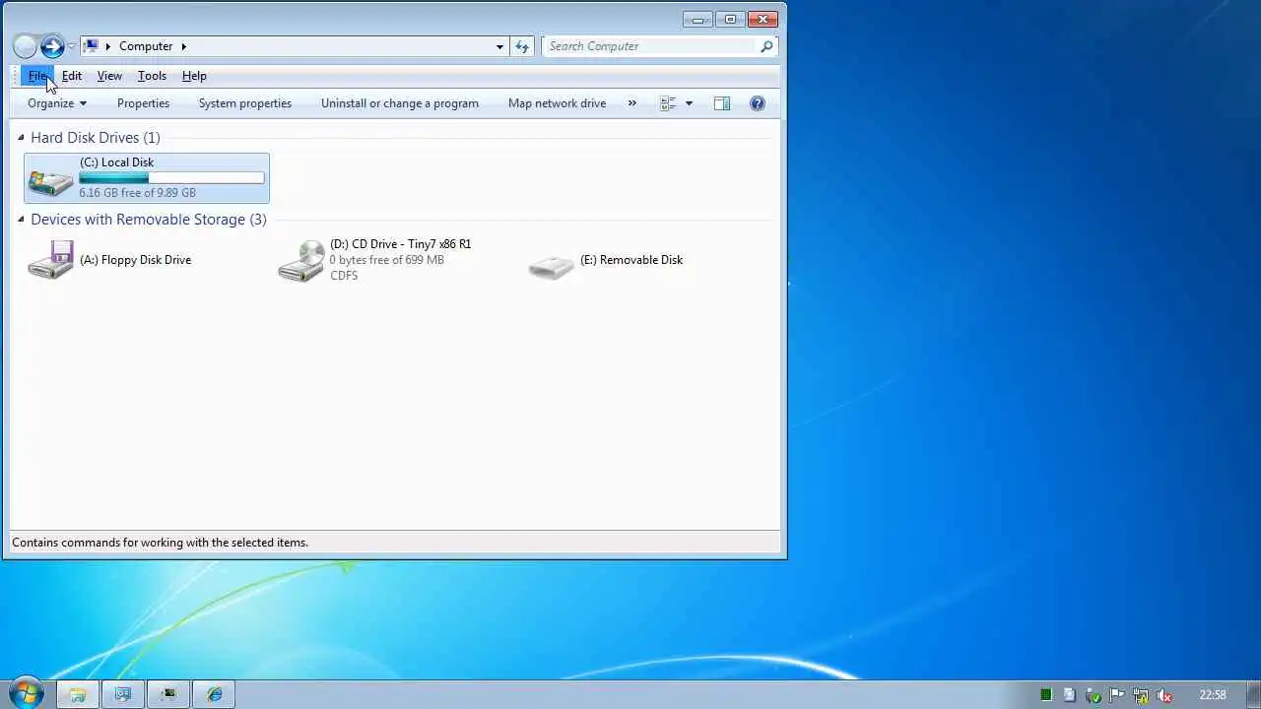1261x709 pixels.
Task: Click the Properties toolbar button
Action: pyautogui.click(x=143, y=103)
